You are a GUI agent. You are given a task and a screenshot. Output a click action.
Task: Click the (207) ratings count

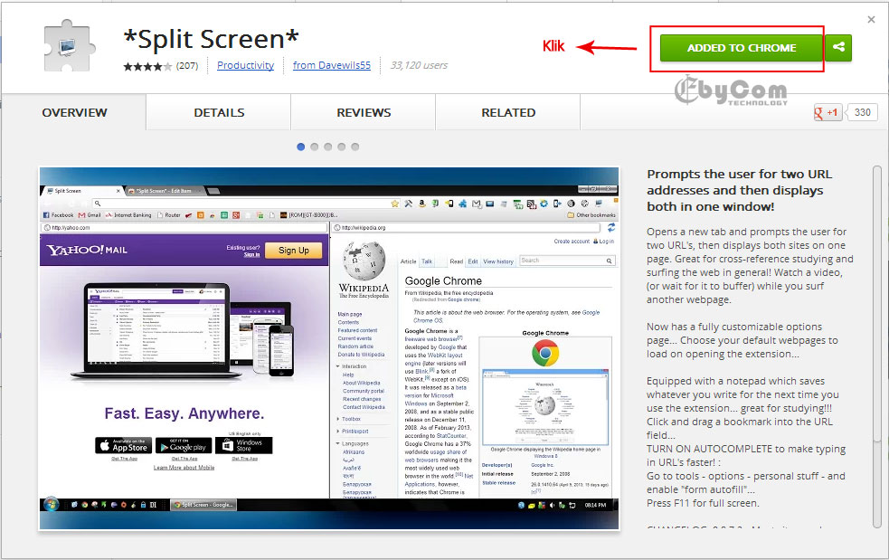[x=187, y=66]
